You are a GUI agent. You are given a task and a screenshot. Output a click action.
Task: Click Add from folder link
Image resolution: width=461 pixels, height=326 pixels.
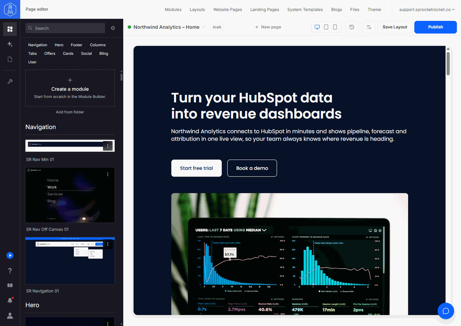point(70,112)
